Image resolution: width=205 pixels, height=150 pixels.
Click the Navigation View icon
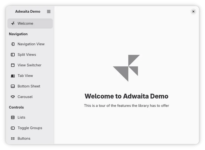click(13, 44)
